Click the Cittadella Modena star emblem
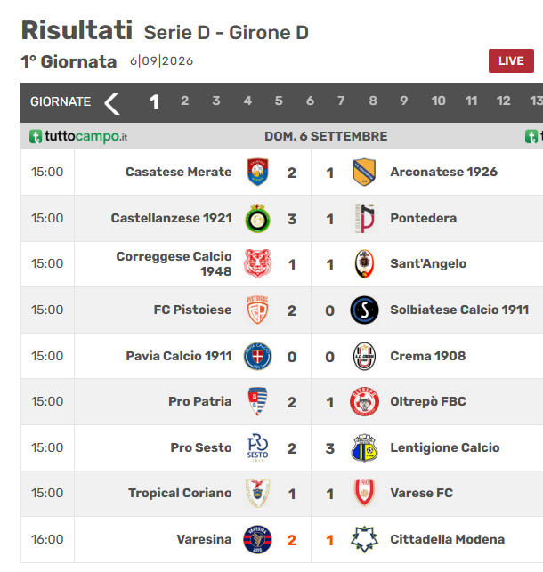This screenshot has height=572, width=543. point(364,539)
